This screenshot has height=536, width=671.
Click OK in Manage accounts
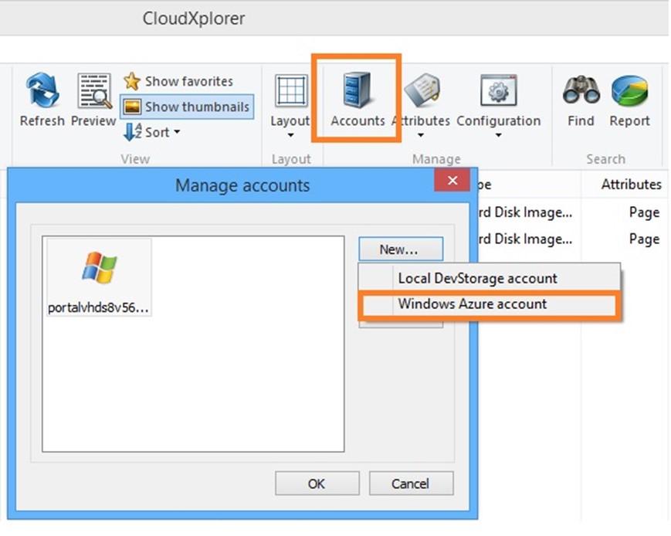(x=317, y=483)
